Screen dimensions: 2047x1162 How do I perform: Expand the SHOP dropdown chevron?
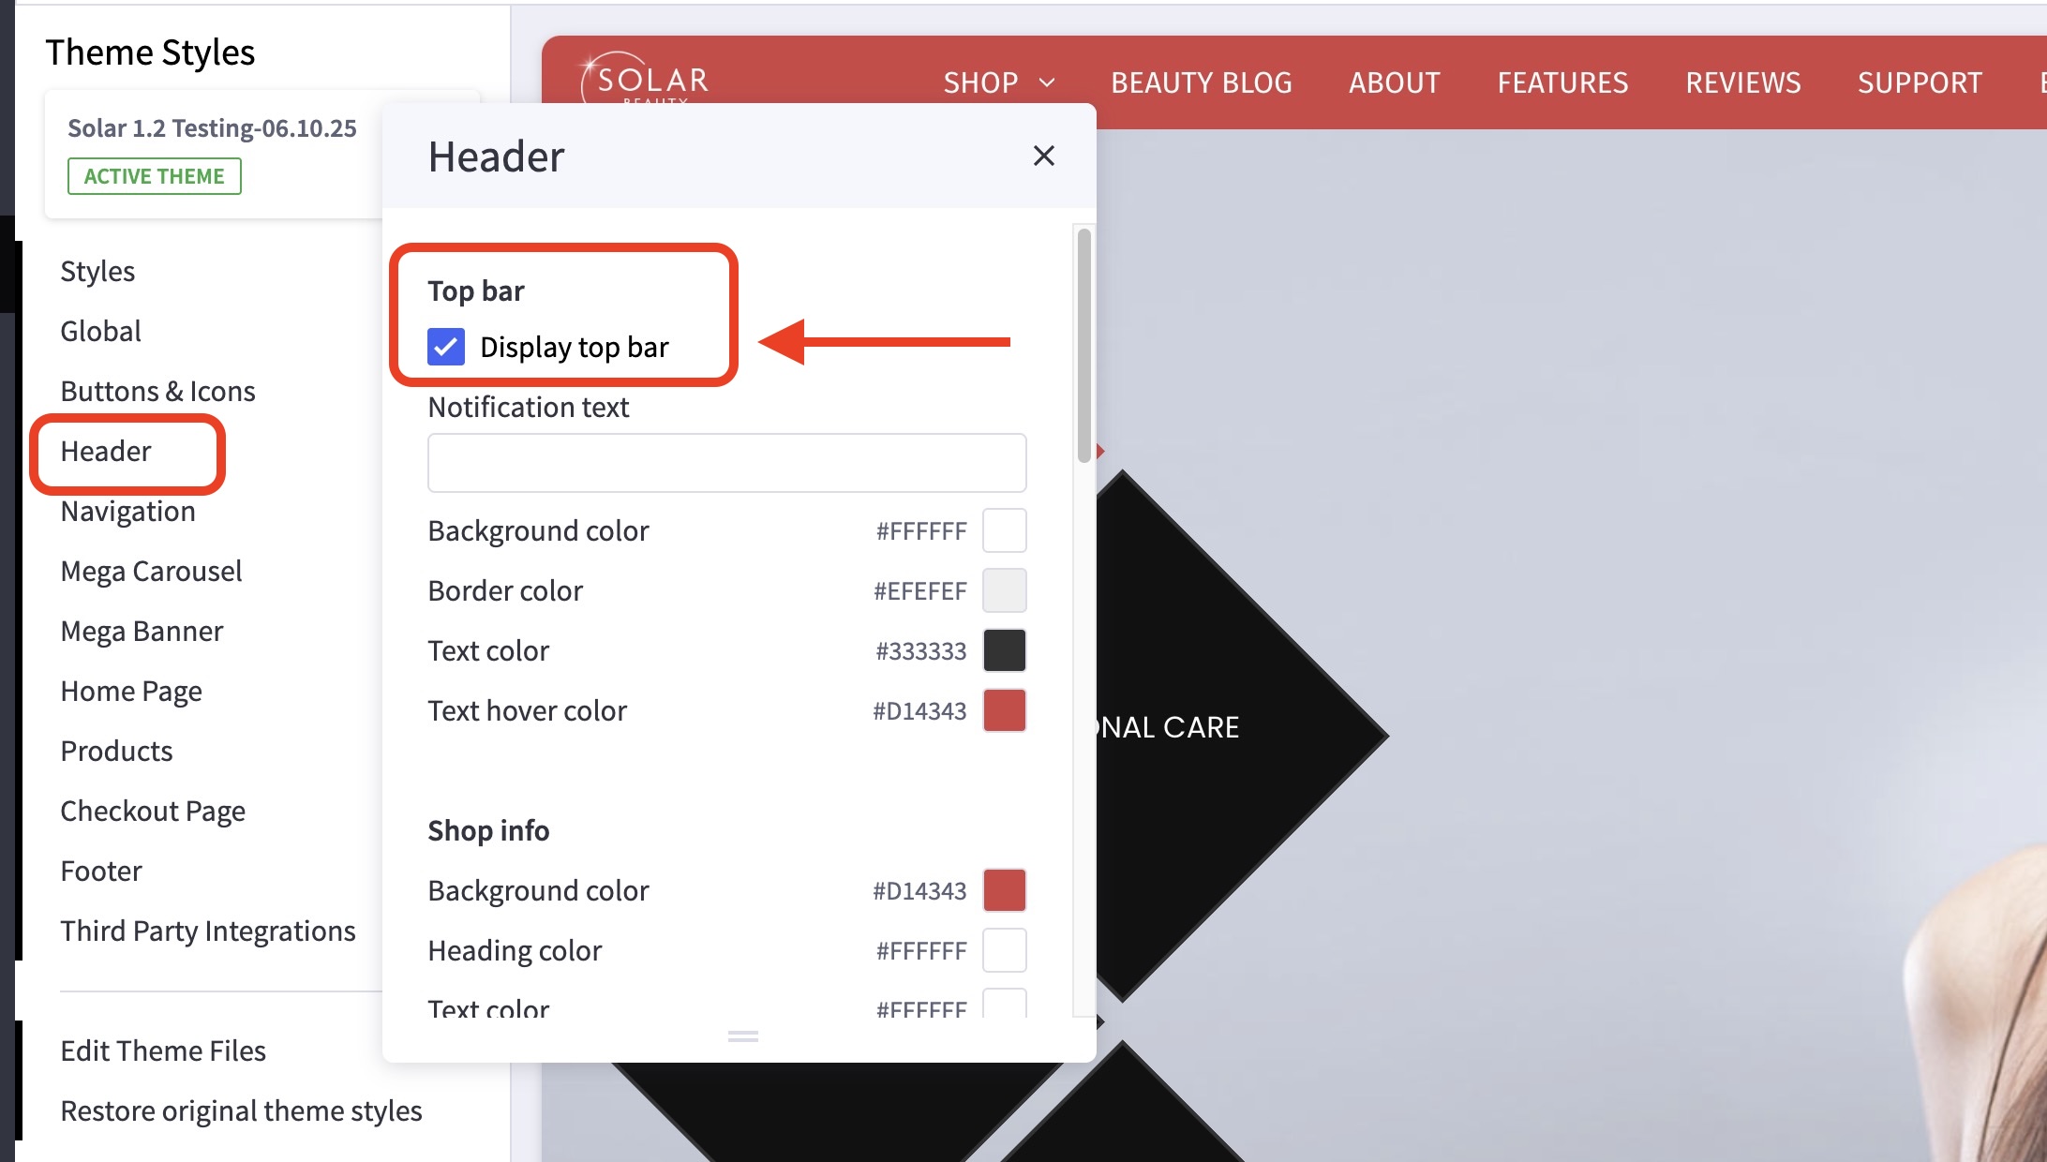1048,82
